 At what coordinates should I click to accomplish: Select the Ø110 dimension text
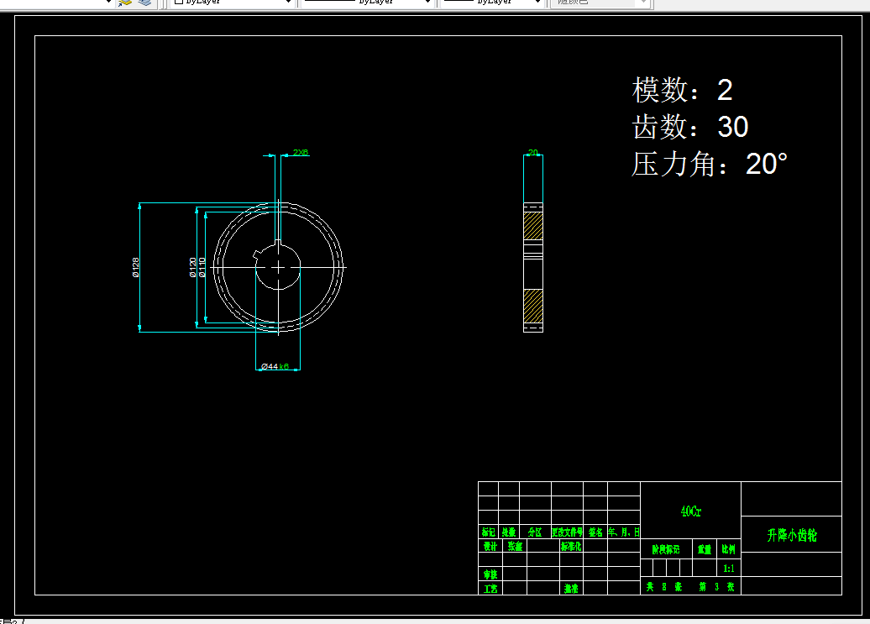[x=202, y=267]
